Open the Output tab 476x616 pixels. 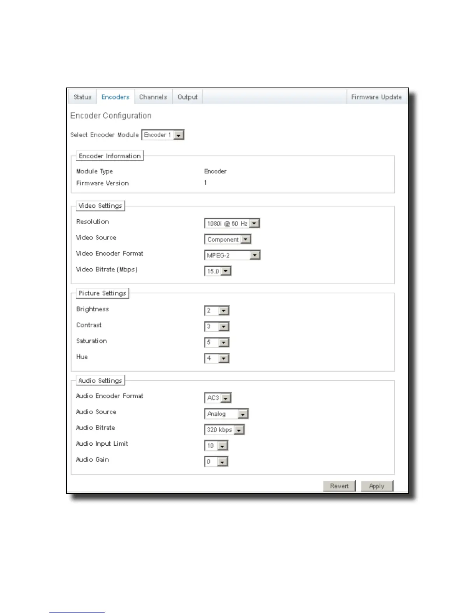pos(187,97)
